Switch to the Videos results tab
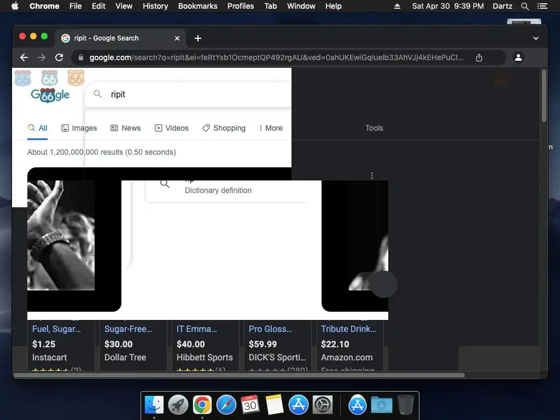560x420 pixels. click(x=171, y=128)
